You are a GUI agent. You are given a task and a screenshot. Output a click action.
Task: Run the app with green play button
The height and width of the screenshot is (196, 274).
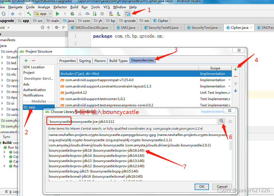click(x=57, y=14)
